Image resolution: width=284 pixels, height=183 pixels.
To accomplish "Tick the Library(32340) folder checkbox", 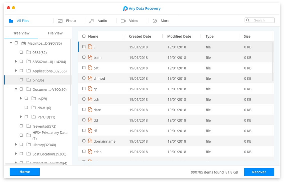I will pyautogui.click(x=21, y=144).
